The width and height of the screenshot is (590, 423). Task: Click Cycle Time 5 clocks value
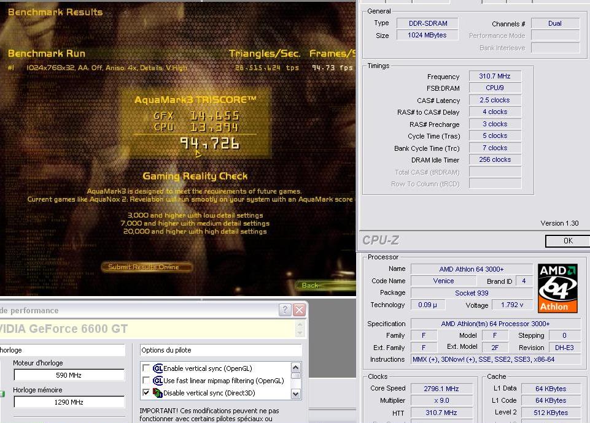pyautogui.click(x=495, y=135)
